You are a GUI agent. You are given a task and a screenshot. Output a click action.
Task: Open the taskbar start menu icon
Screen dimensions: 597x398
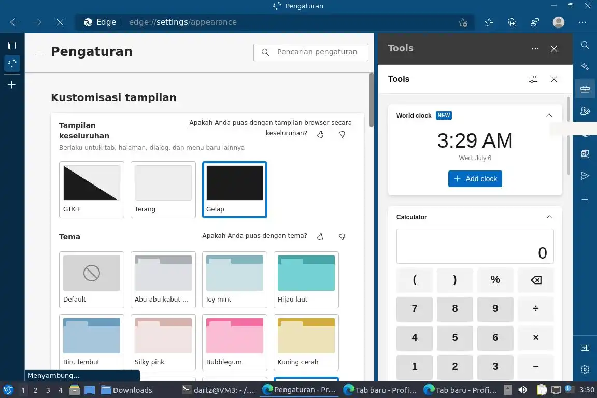click(x=8, y=390)
